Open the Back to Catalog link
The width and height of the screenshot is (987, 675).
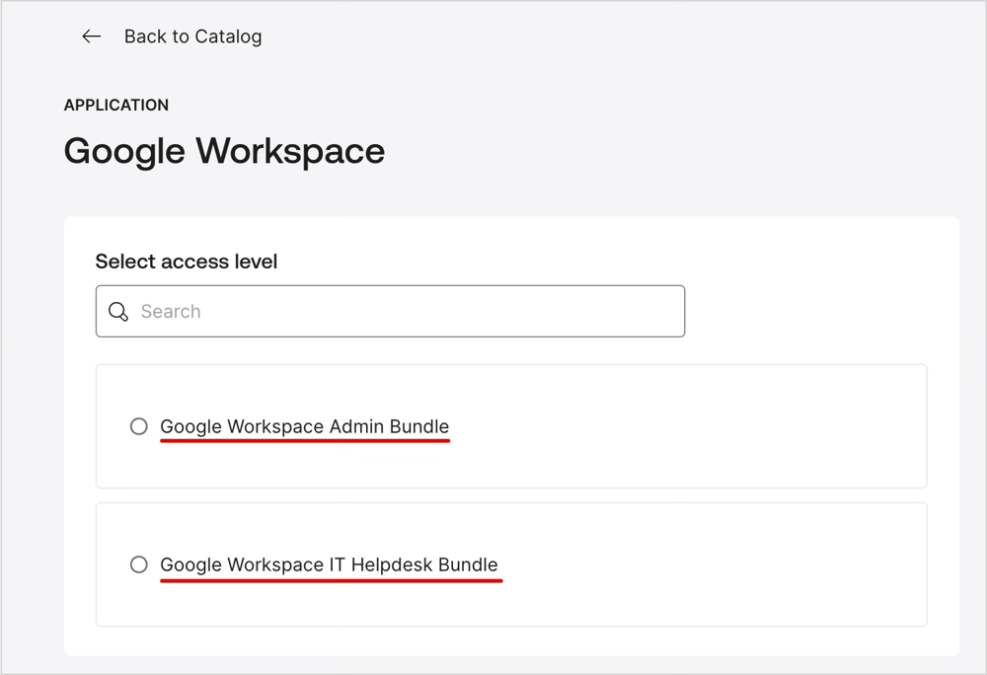pyautogui.click(x=192, y=37)
